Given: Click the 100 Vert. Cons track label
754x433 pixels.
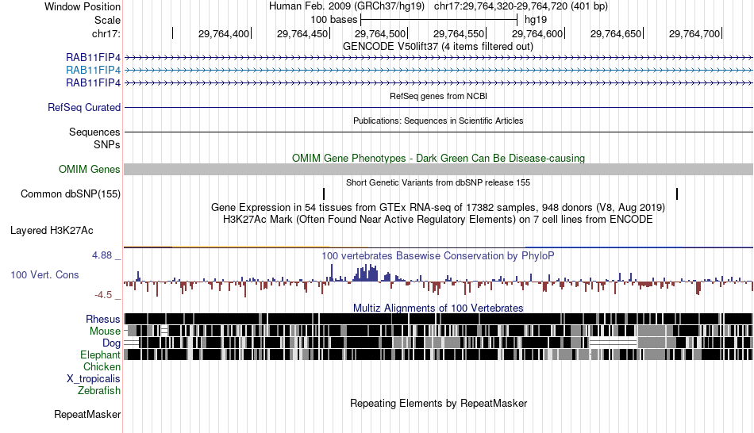Looking at the screenshot, I should pyautogui.click(x=44, y=274).
